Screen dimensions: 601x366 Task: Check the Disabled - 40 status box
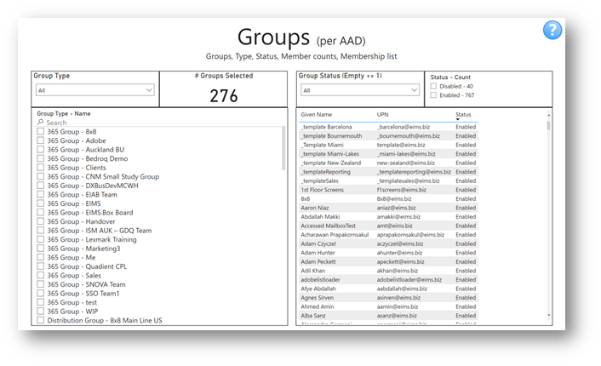coord(433,86)
